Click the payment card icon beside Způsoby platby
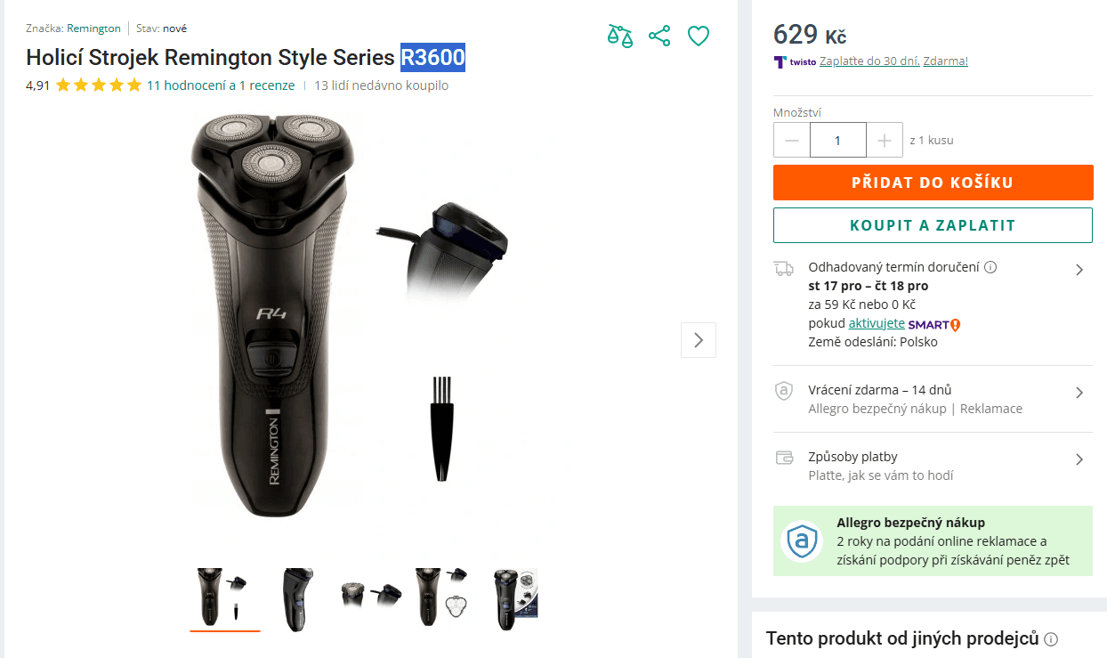The width and height of the screenshot is (1107, 658). coord(784,456)
